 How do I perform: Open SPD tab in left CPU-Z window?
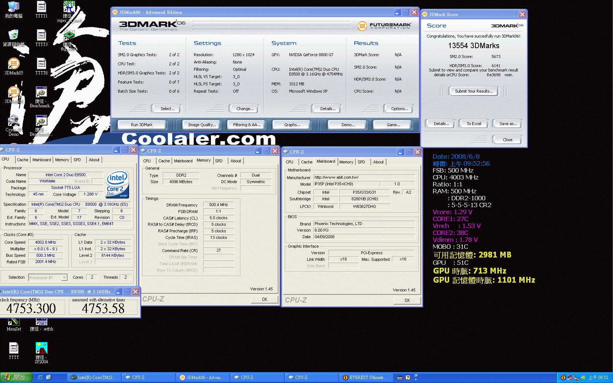[x=77, y=160]
